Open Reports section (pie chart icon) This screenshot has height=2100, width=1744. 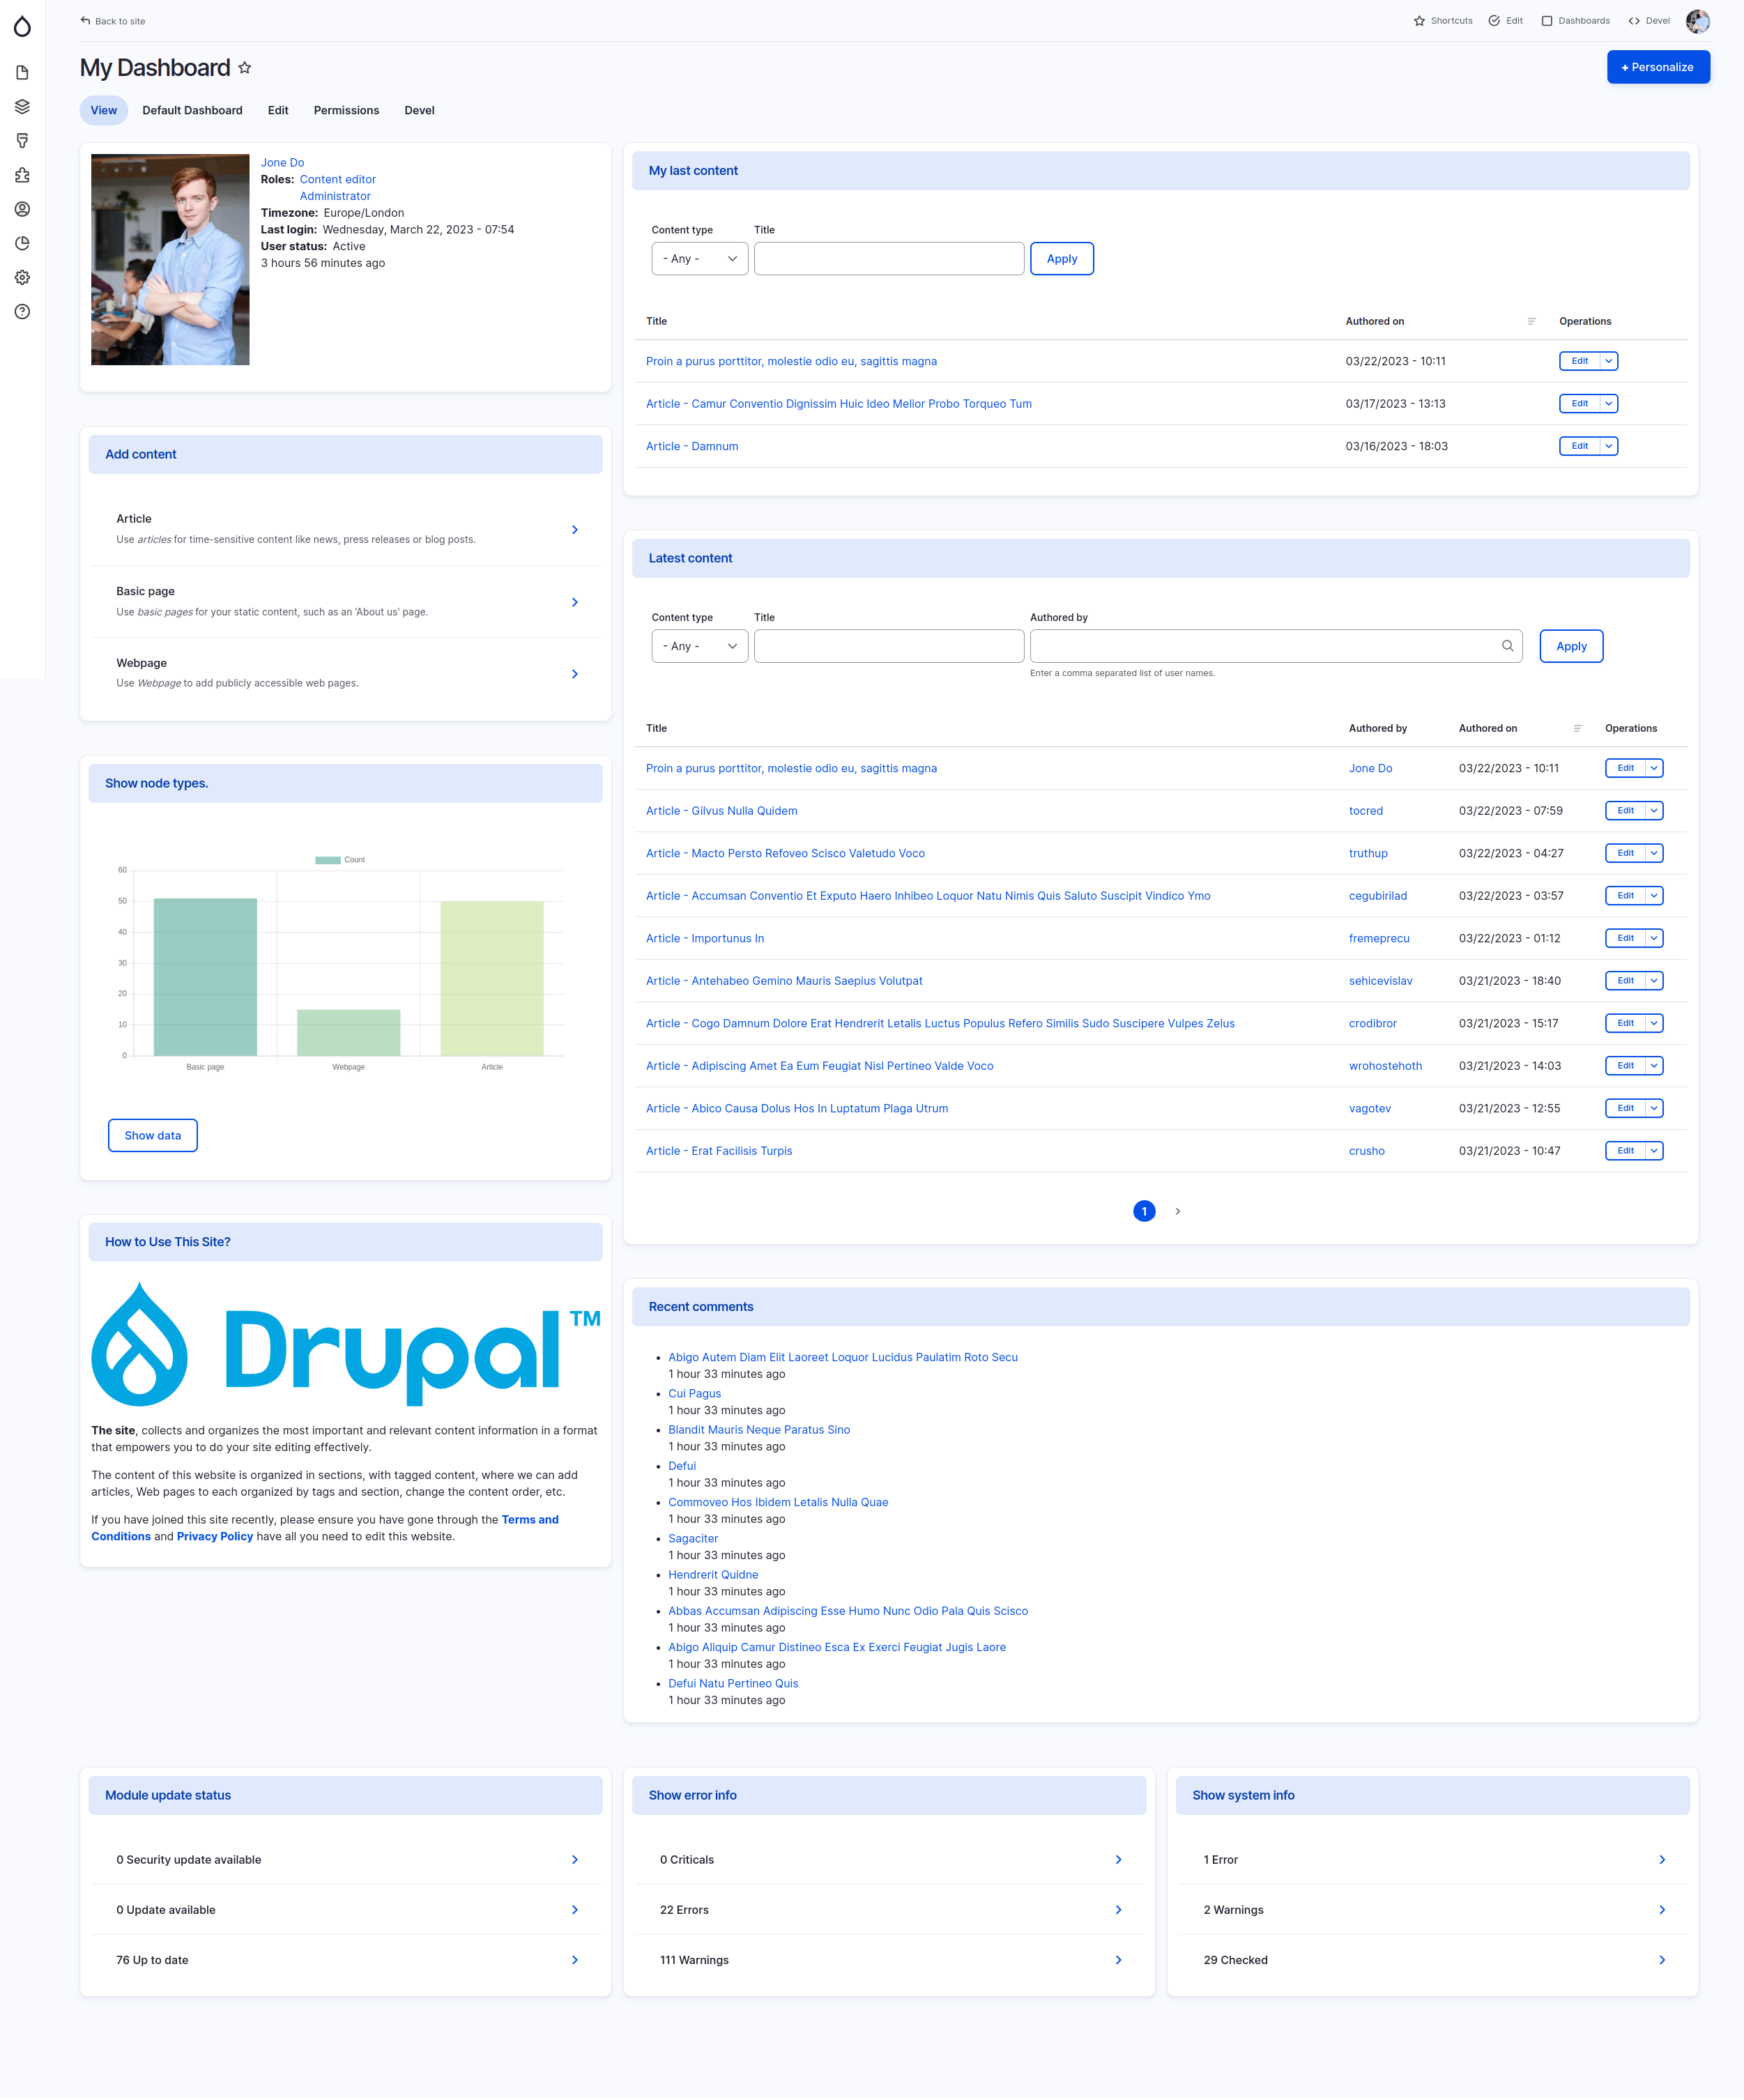pyautogui.click(x=22, y=243)
